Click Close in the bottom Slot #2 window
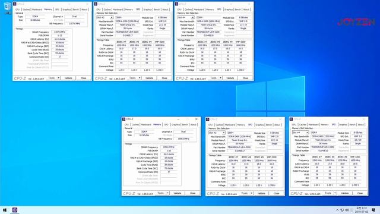 pyautogui.click(x=276, y=193)
